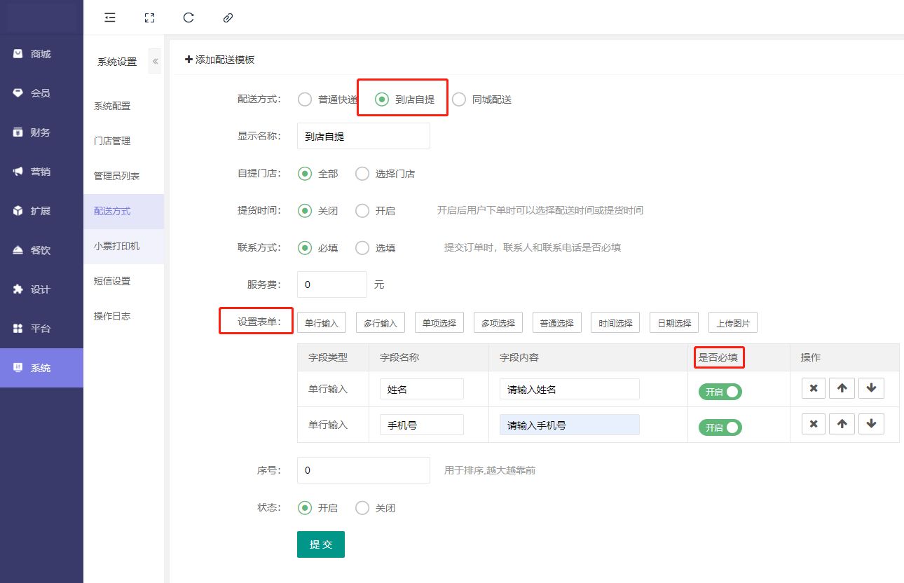The width and height of the screenshot is (904, 583).
Task: Collapse the 系统设置 submenu panel
Action: click(155, 62)
